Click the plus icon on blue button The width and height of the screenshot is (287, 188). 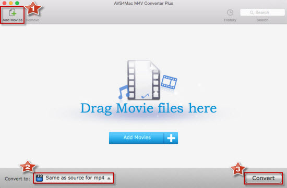coord(171,138)
